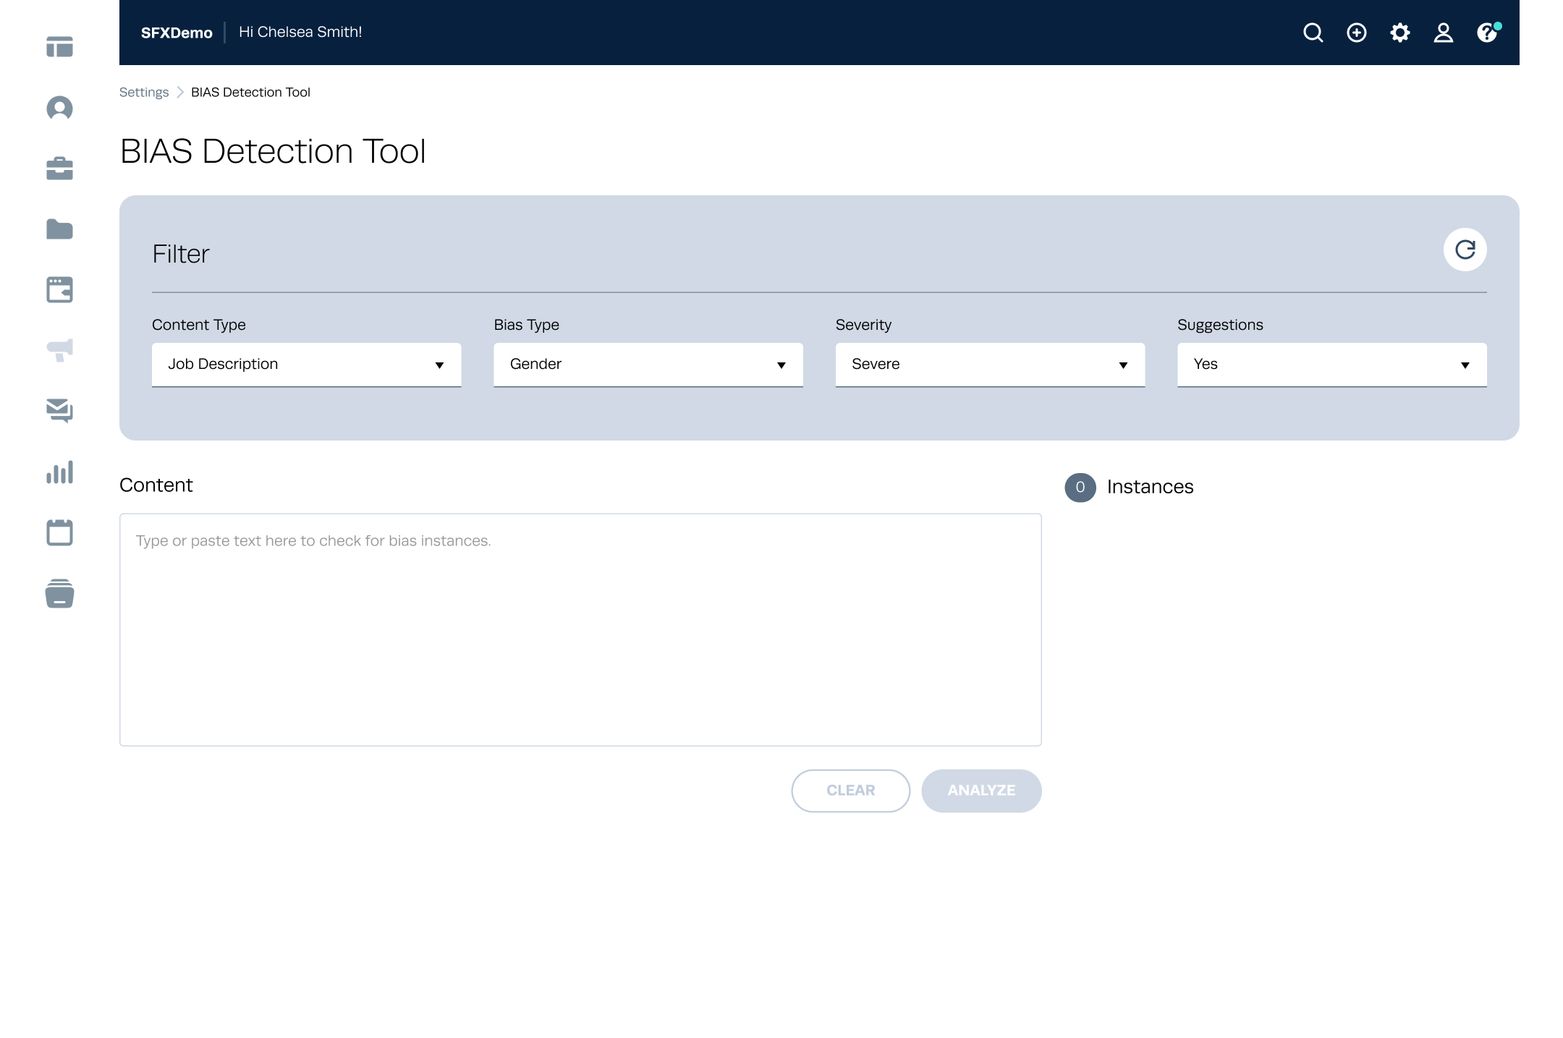Open the calendar icon in sidebar

tap(59, 532)
